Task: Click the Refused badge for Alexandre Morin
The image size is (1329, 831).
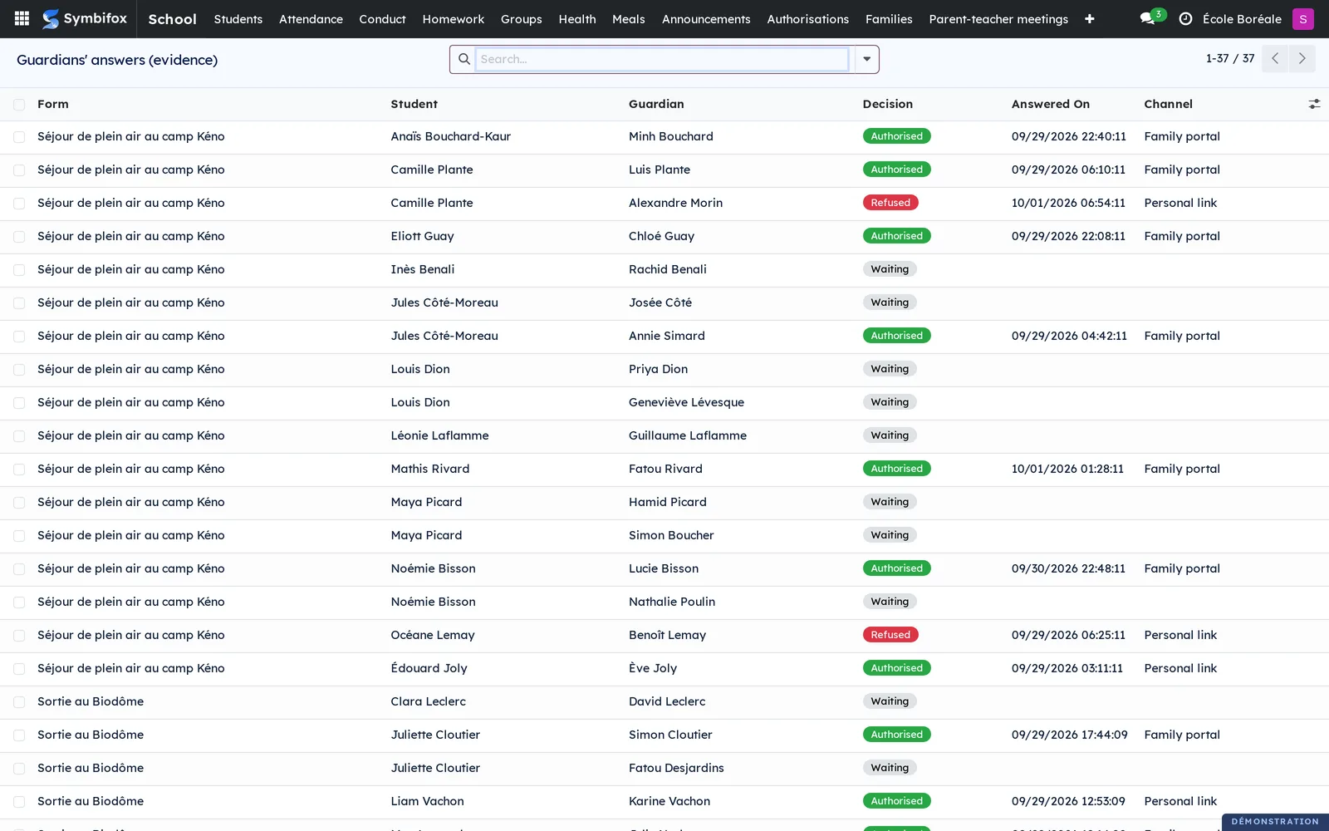Action: coord(890,203)
